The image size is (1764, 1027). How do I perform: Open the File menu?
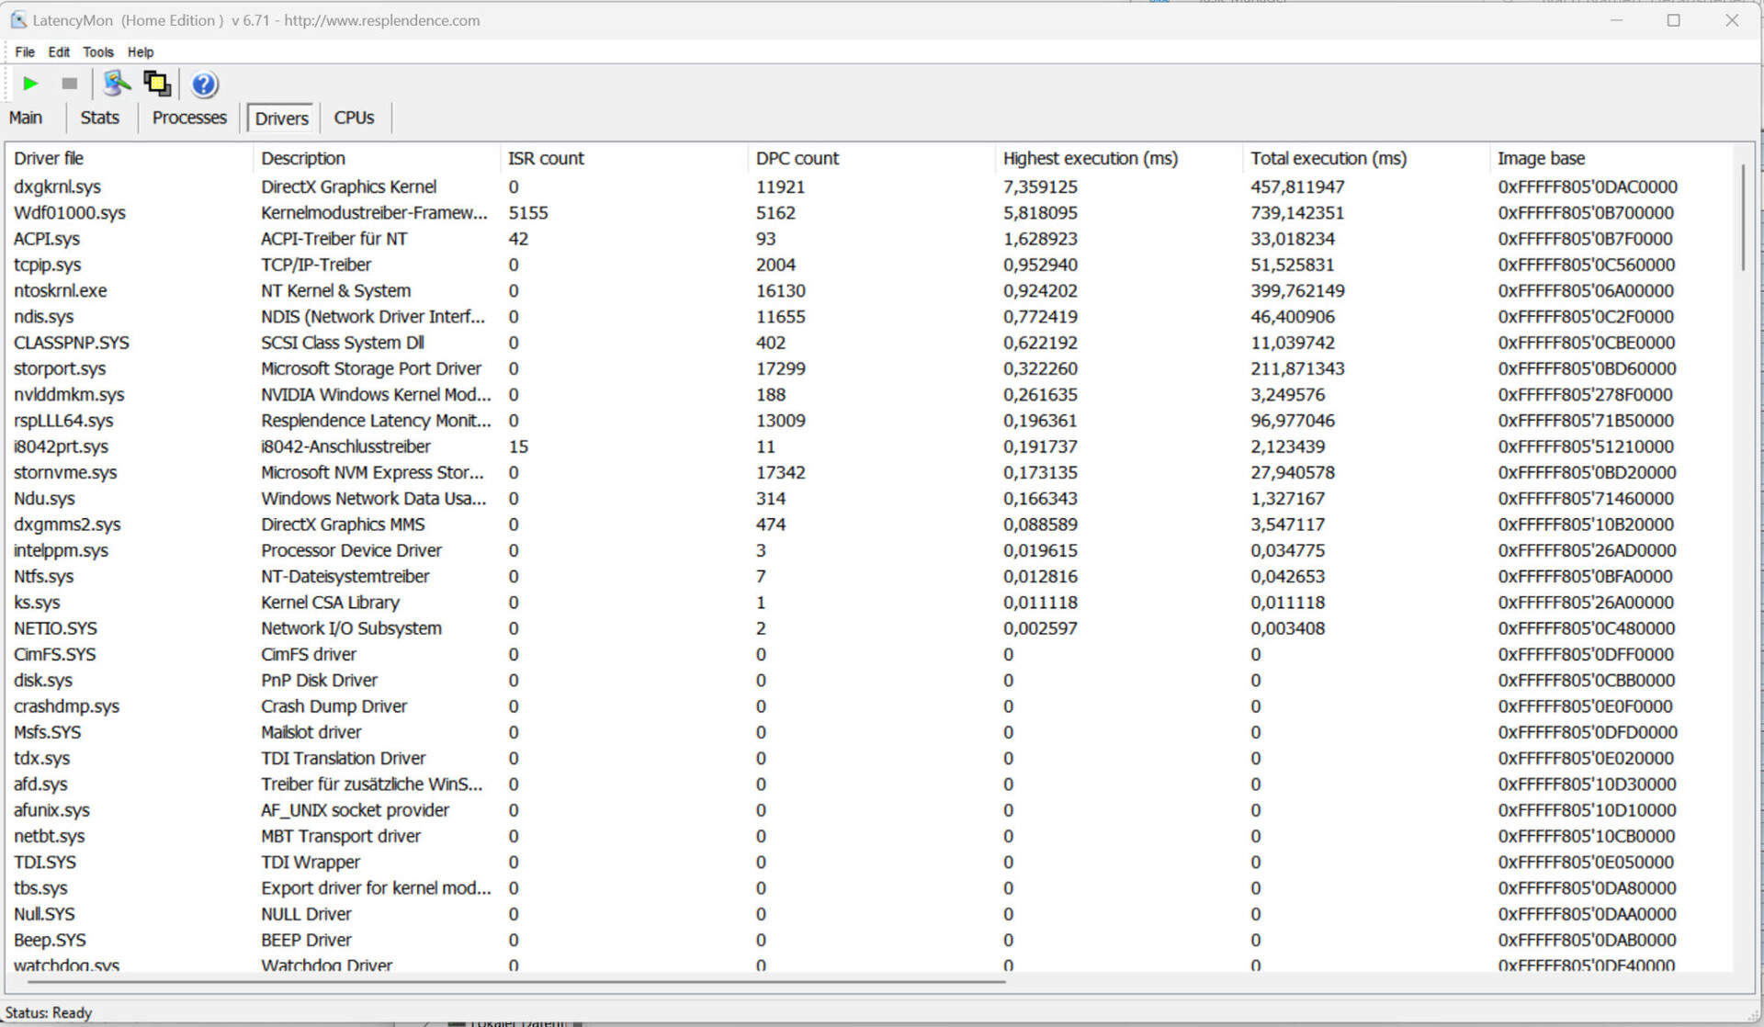pos(25,52)
